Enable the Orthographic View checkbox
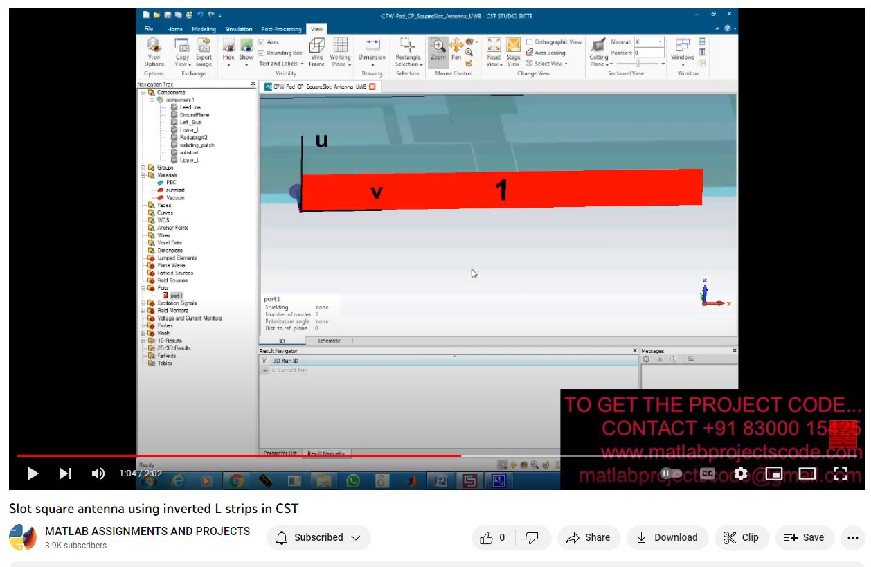Image resolution: width=871 pixels, height=567 pixels. click(530, 42)
